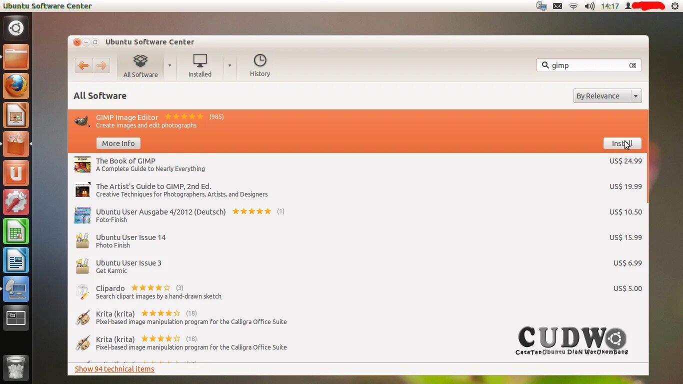Image resolution: width=683 pixels, height=384 pixels.
Task: Open the By Relevance sort dropdown
Action: [607, 96]
